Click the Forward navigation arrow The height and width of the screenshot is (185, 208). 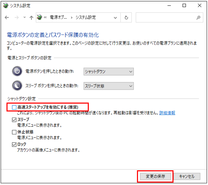pos(16,17)
